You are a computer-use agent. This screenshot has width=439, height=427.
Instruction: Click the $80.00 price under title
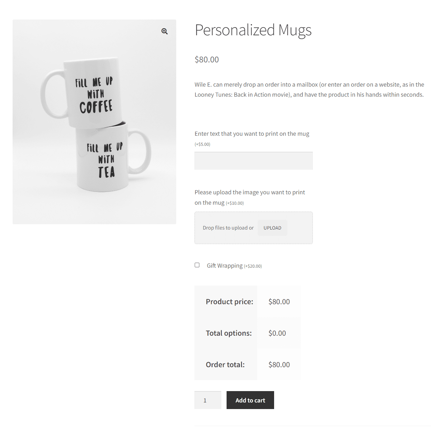pos(207,60)
